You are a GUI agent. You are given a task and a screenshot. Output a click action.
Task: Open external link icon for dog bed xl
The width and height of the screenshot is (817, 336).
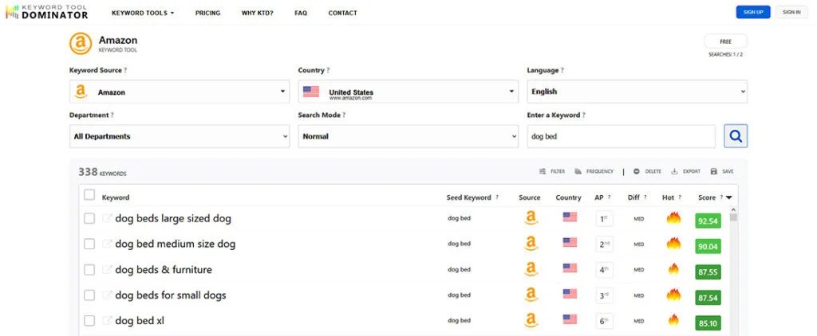coord(108,320)
